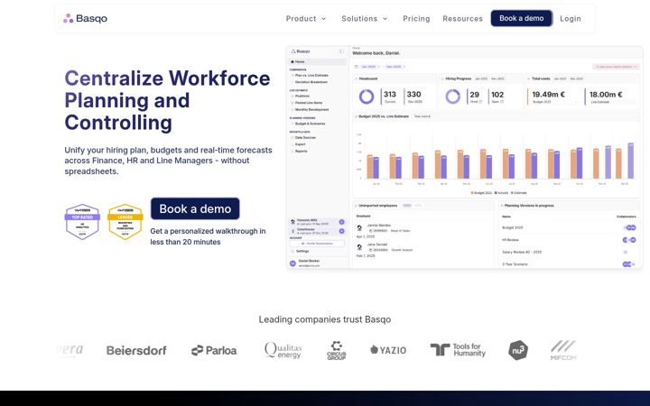Click Daniel Becker's avatar in the sidebar
The width and height of the screenshot is (650, 406).
[x=292, y=263]
